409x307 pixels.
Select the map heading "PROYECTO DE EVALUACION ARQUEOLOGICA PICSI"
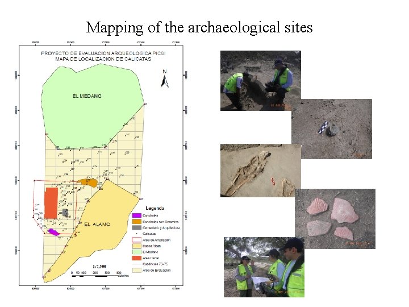click(x=103, y=53)
